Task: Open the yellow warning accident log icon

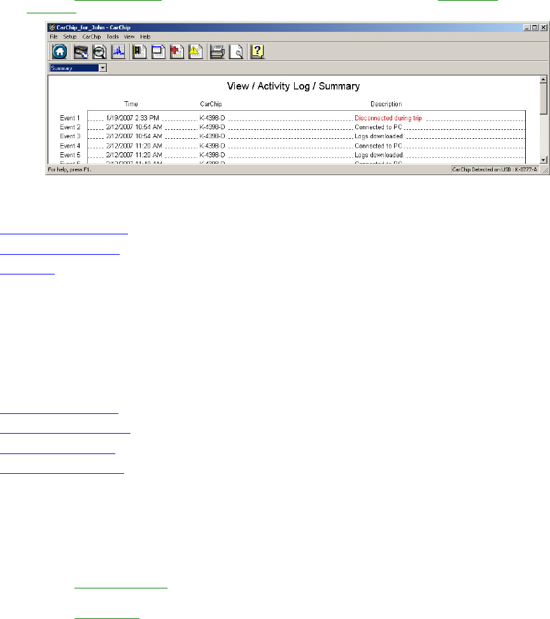Action: click(195, 52)
